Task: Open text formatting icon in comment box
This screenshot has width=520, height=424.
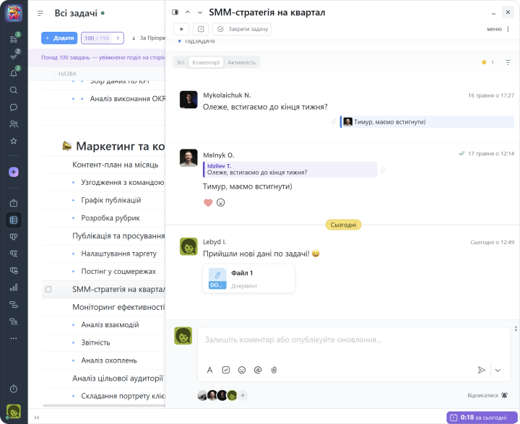Action: (x=210, y=370)
